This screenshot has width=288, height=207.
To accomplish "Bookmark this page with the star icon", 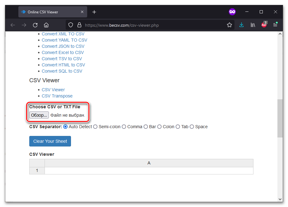I will click(229, 25).
